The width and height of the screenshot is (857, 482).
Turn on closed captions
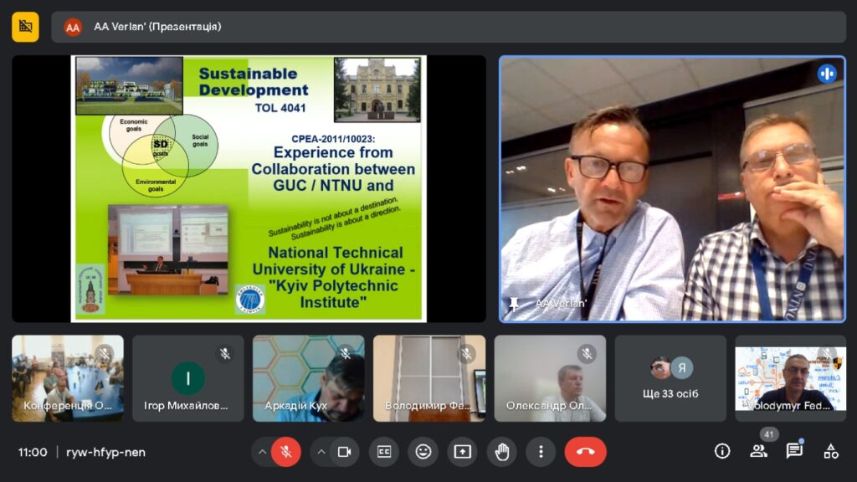384,452
